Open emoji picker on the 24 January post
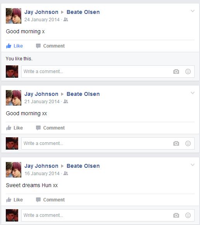Screen dimensions: 200x225 [x=188, y=72]
